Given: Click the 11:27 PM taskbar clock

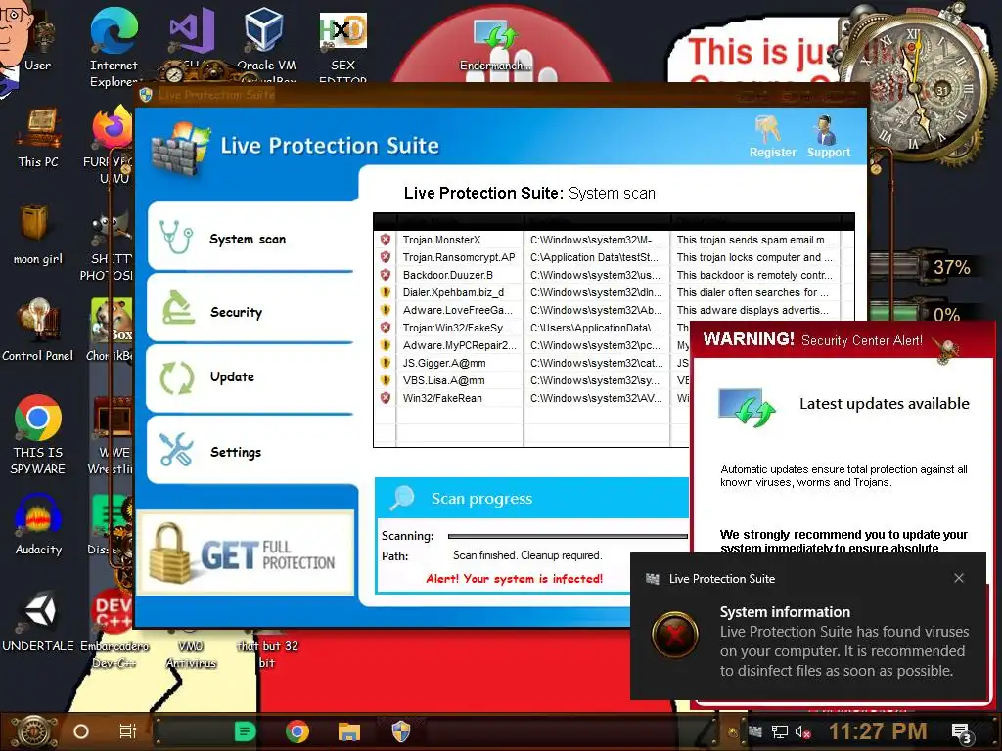Looking at the screenshot, I should 878,731.
